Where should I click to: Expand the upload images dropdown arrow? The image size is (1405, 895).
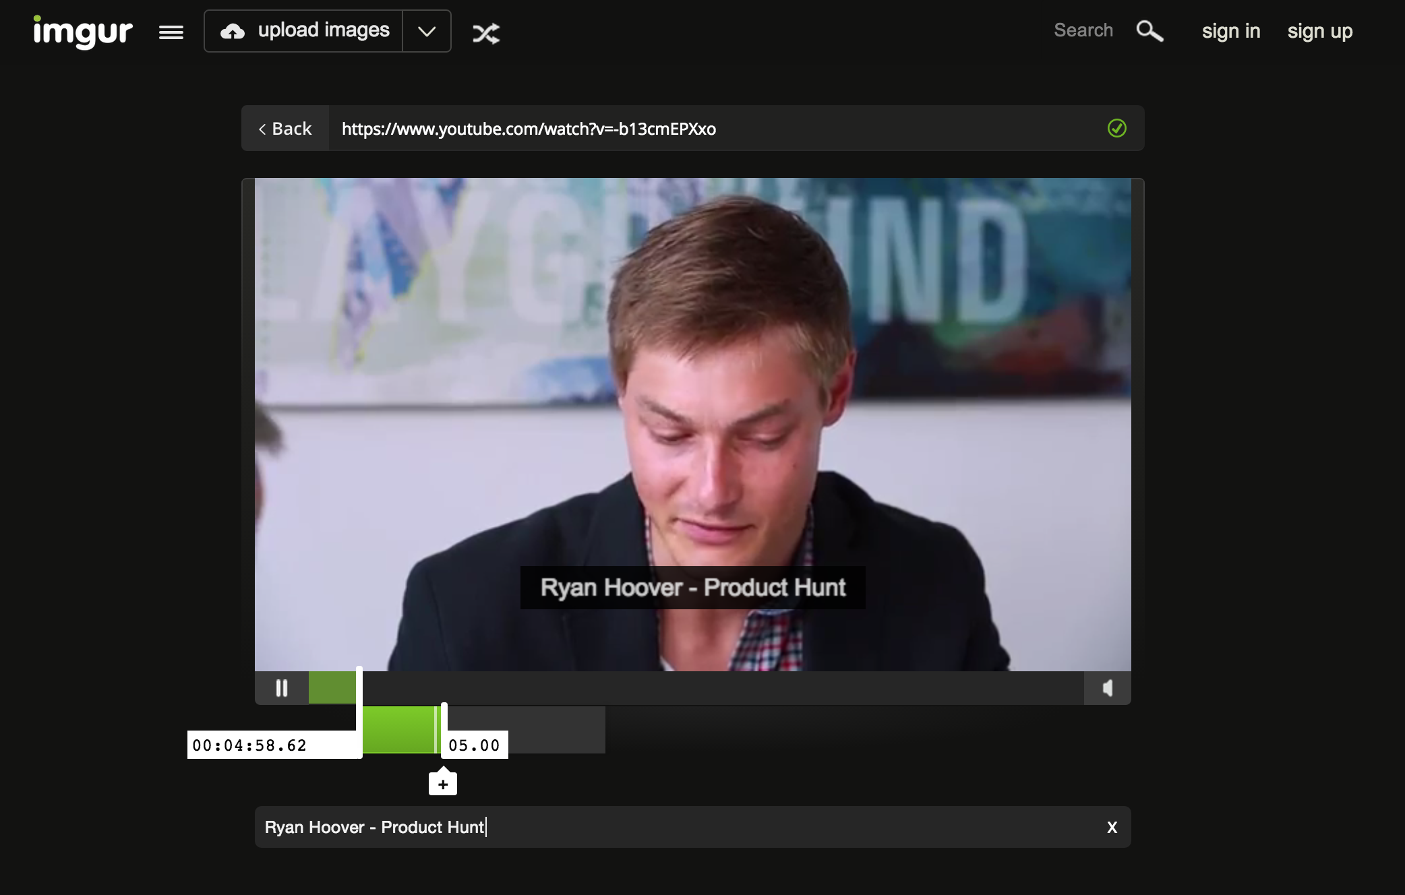[426, 32]
